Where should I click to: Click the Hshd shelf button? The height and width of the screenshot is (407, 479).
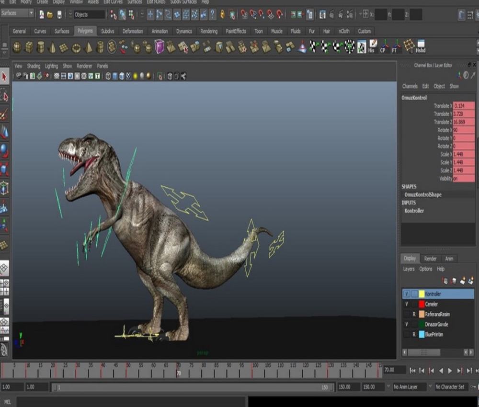[x=420, y=46]
